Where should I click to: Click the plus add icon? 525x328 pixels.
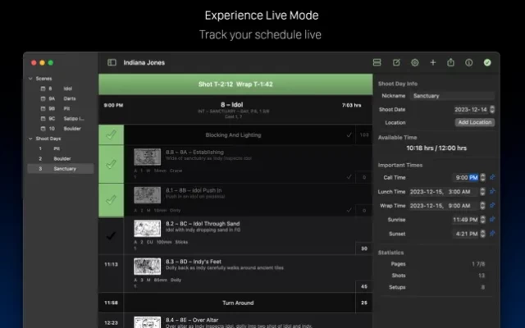coord(432,62)
